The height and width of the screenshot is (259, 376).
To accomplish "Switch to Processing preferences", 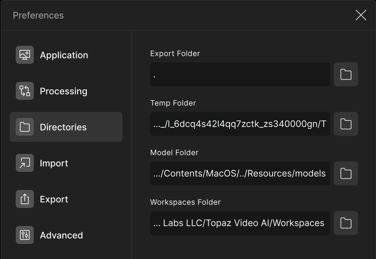I will pos(63,91).
